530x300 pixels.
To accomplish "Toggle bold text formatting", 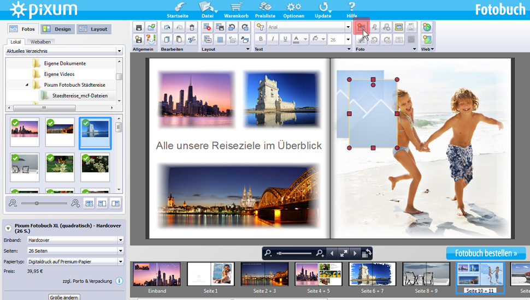I will [261, 39].
